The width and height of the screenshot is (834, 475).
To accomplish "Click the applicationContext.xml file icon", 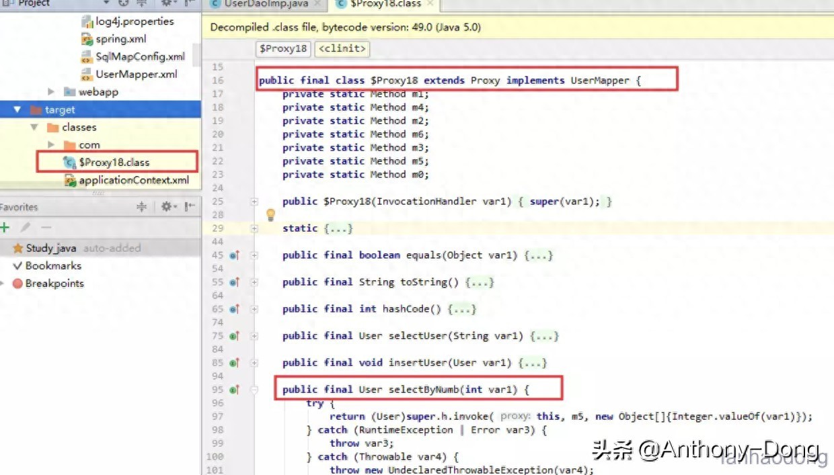I will coord(69,180).
